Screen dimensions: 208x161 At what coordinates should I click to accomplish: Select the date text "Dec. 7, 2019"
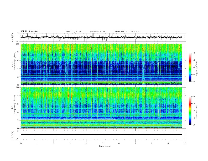pos(73,32)
